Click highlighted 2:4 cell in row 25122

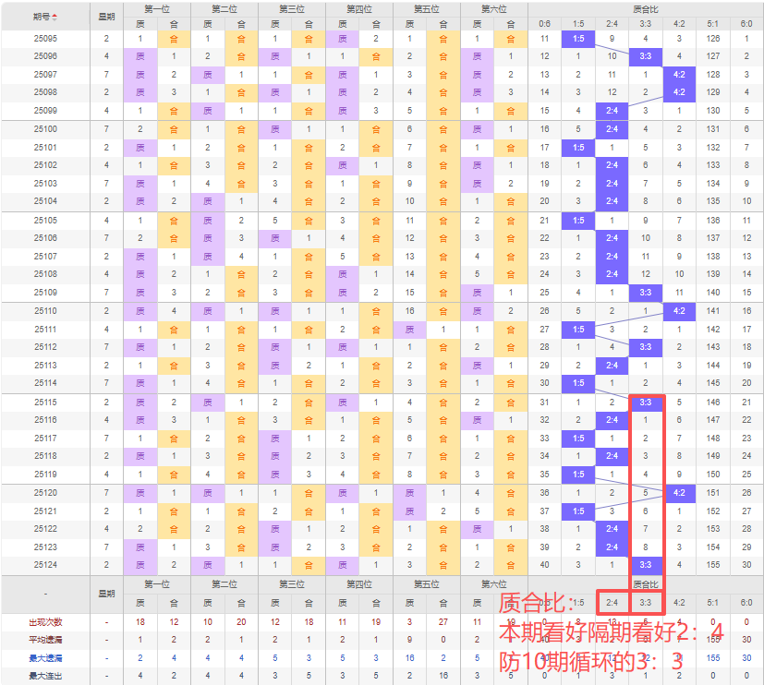(612, 529)
